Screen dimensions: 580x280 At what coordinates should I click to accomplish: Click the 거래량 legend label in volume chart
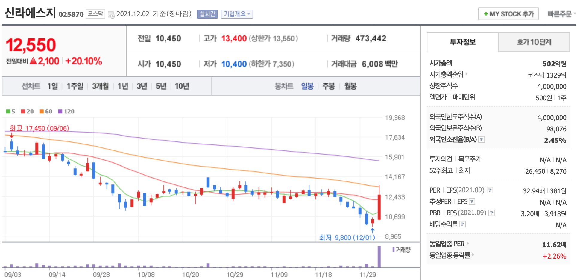(402, 250)
